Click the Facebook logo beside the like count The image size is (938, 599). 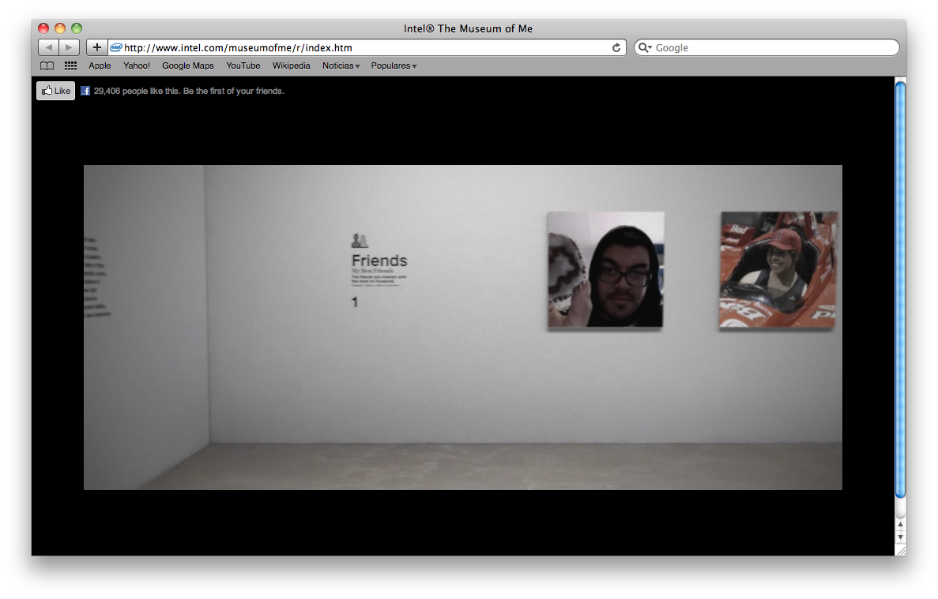coord(85,91)
